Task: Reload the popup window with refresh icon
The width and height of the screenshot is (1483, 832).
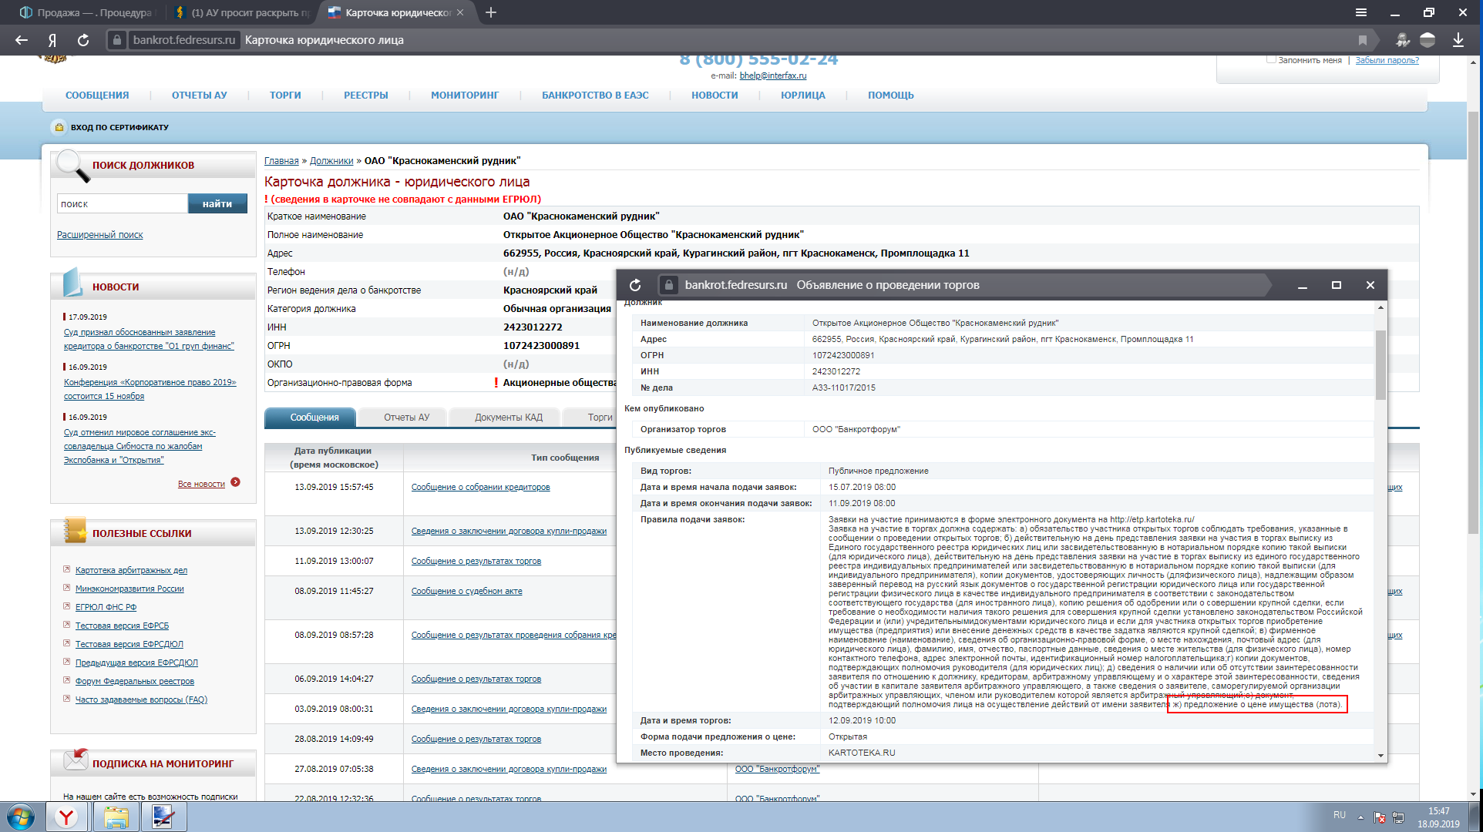Action: click(635, 285)
